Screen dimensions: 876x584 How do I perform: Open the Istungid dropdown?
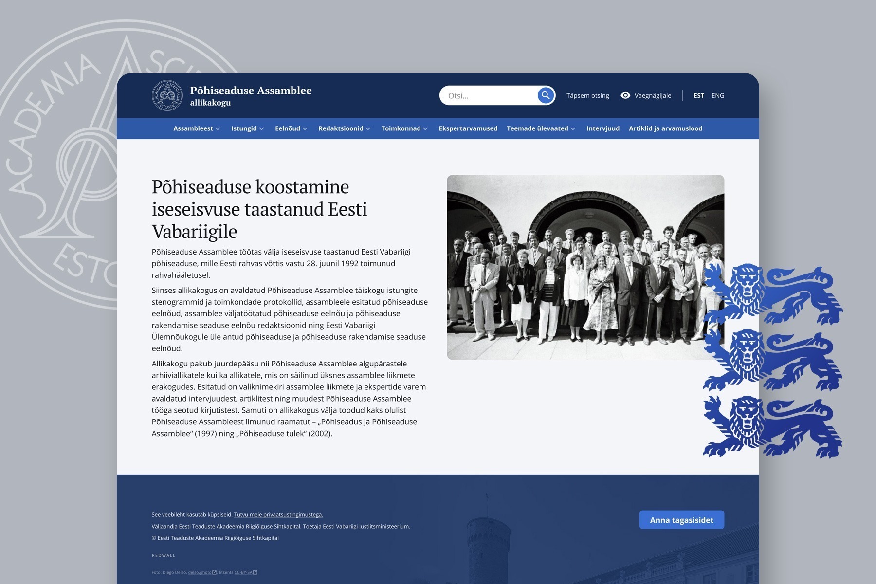(x=247, y=128)
